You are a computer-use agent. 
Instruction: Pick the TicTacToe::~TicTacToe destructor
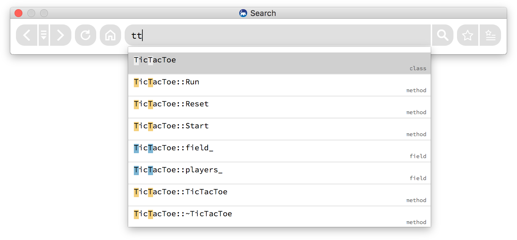point(279,217)
